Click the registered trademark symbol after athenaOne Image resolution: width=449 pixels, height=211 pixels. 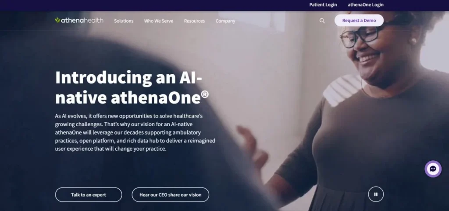(x=205, y=95)
